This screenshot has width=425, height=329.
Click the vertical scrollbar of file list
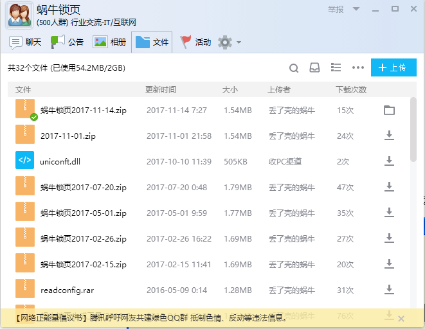pos(413,129)
